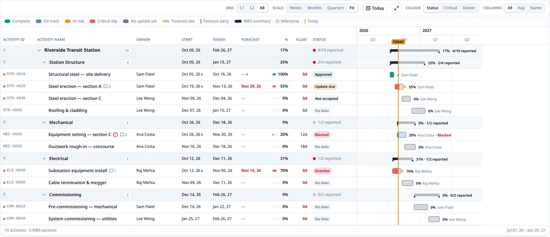Image resolution: width=550 pixels, height=237 pixels.
Task: Click the Substation equipment install Gantt bar
Action: pos(396,171)
